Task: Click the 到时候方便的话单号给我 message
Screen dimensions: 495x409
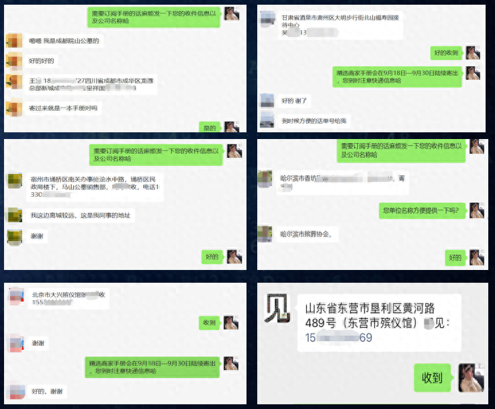Action: click(314, 121)
